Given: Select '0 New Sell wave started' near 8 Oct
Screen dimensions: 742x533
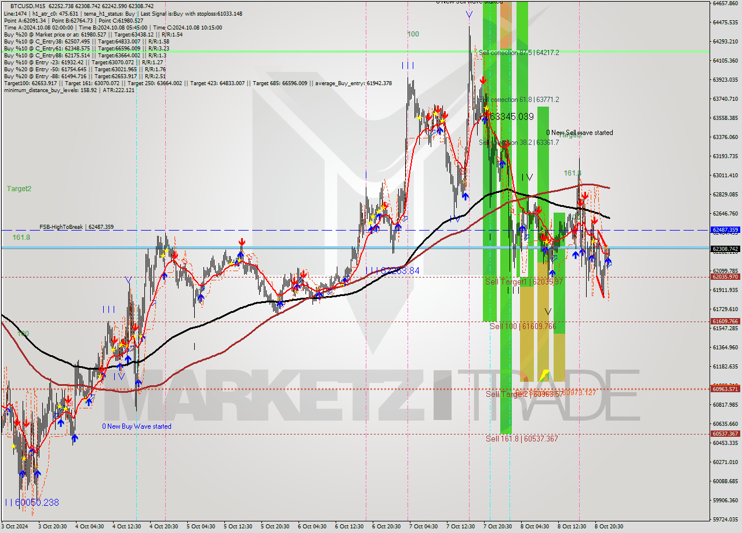Looking at the screenshot, I should 580,133.
